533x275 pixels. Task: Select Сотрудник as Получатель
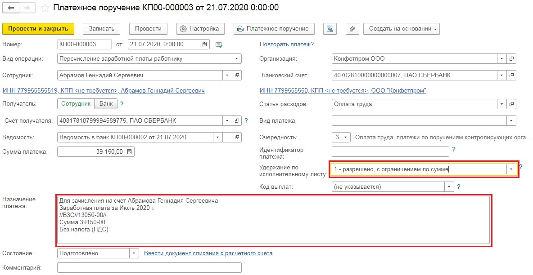76,104
